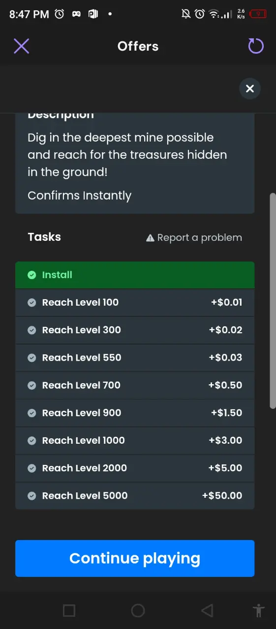Screen dimensions: 276x629
Task: Tap the game controller status bar icon
Action: tap(76, 14)
